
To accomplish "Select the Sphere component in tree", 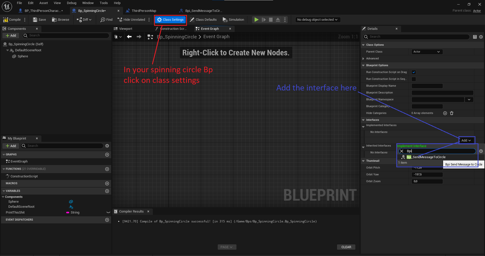I will 23,56.
